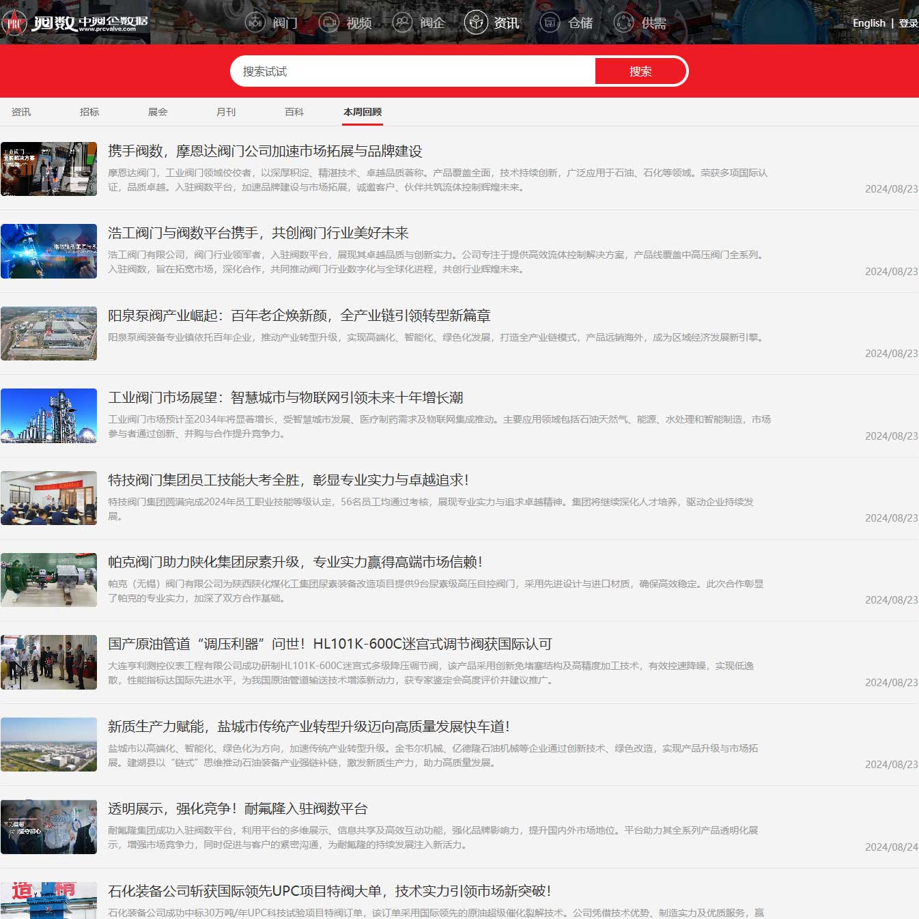Select the 本周回顾 weekly review tab
This screenshot has height=919, width=919.
click(x=363, y=112)
